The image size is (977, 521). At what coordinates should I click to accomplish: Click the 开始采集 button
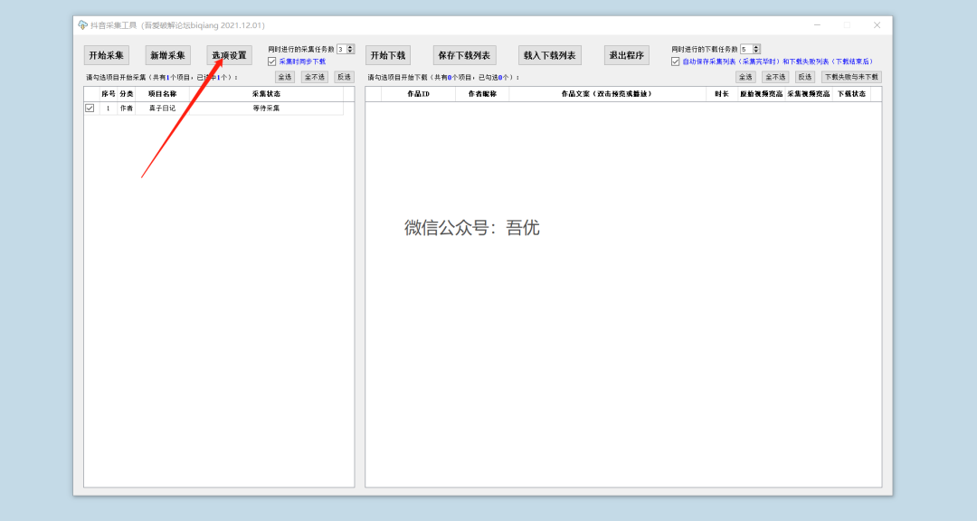pos(106,55)
